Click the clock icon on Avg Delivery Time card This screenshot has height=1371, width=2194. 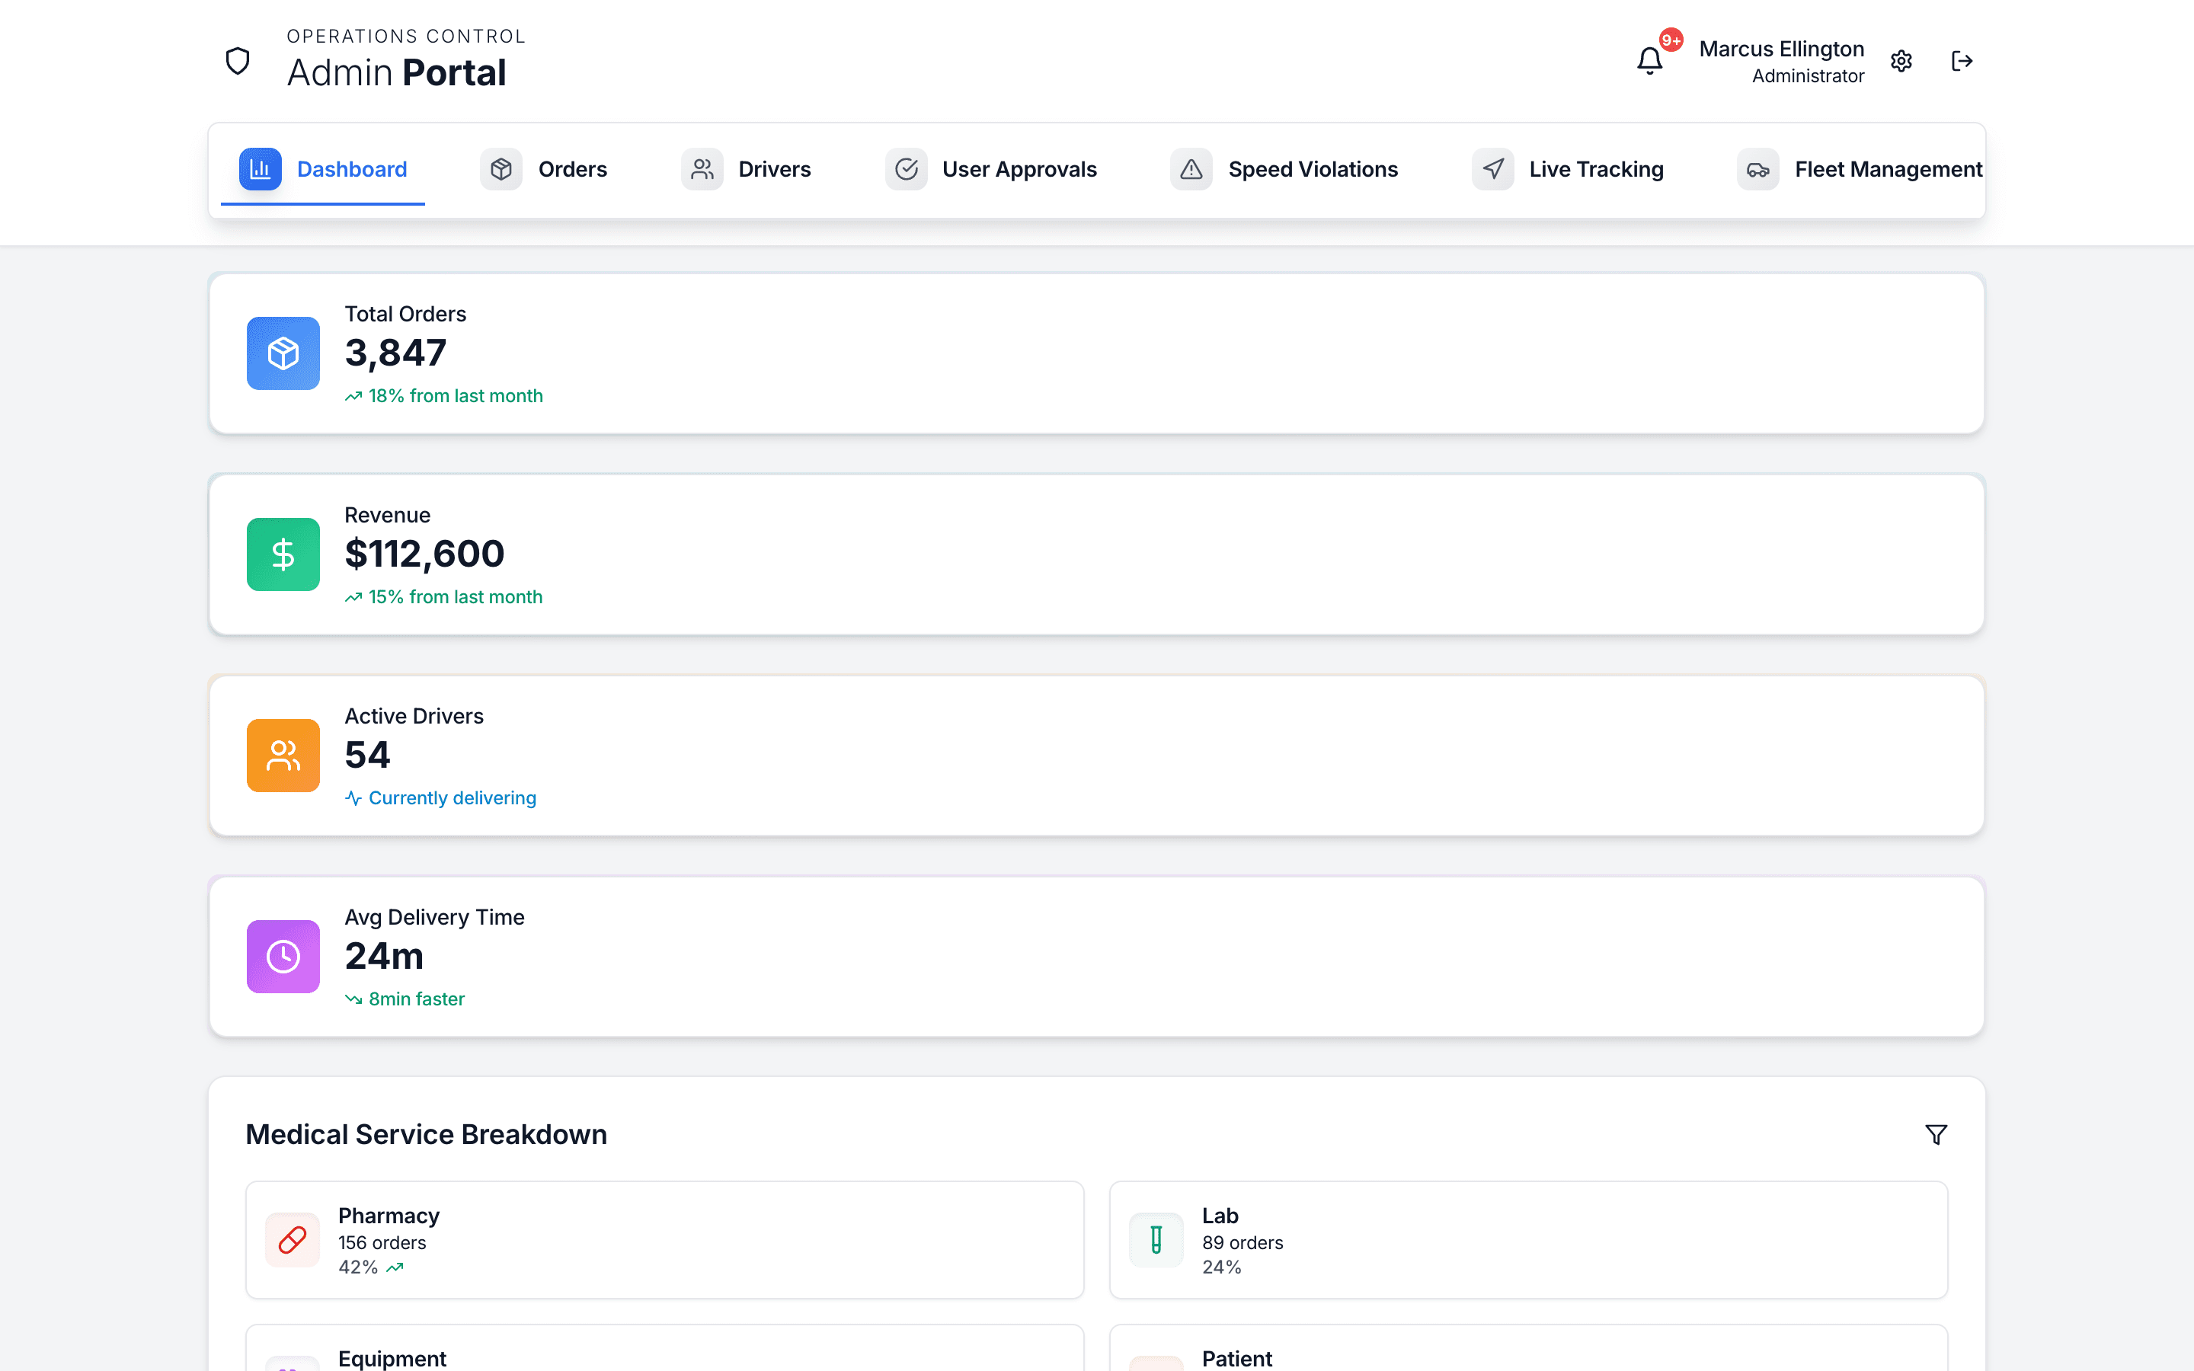[283, 956]
